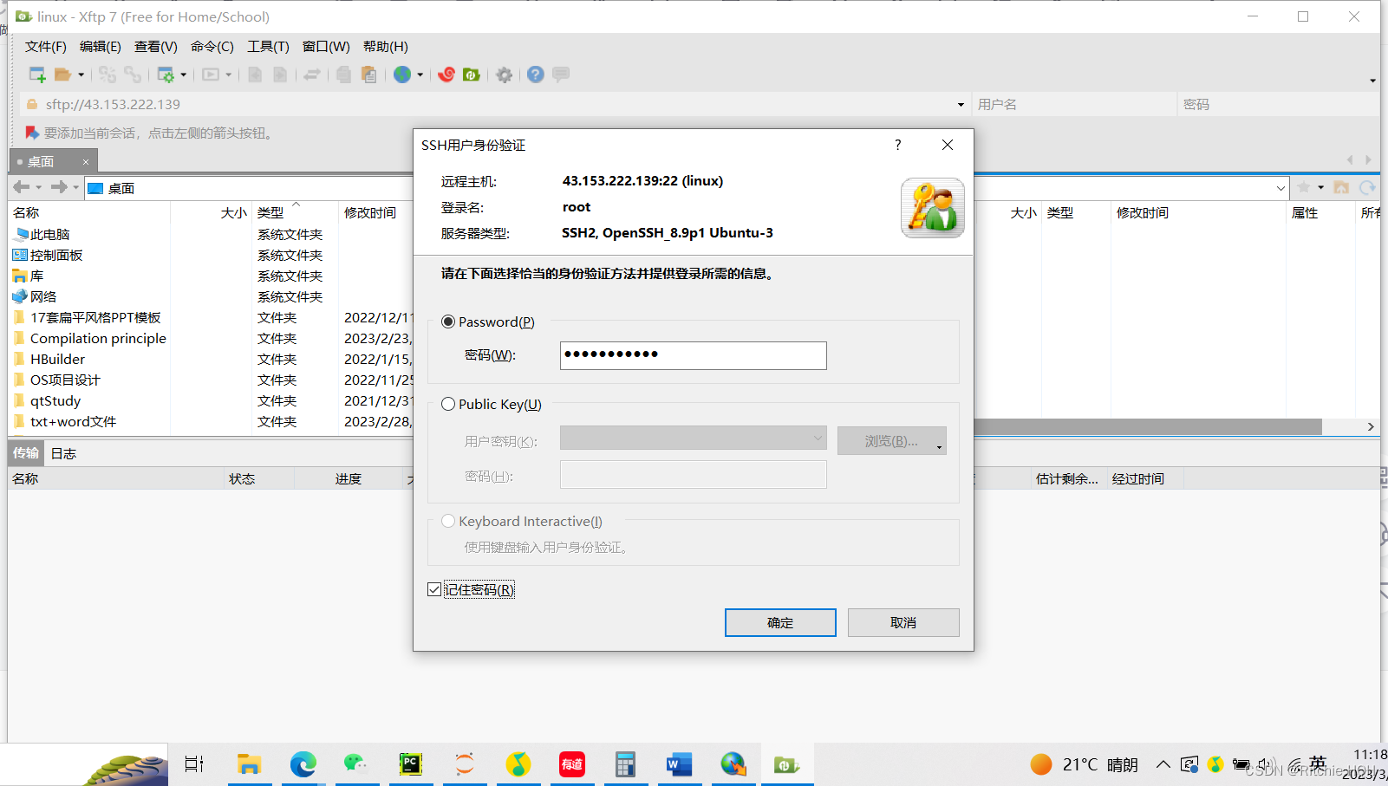Screen dimensions: 1388x786
Task: Open the bookmark star dropdown arrow
Action: 1320,187
